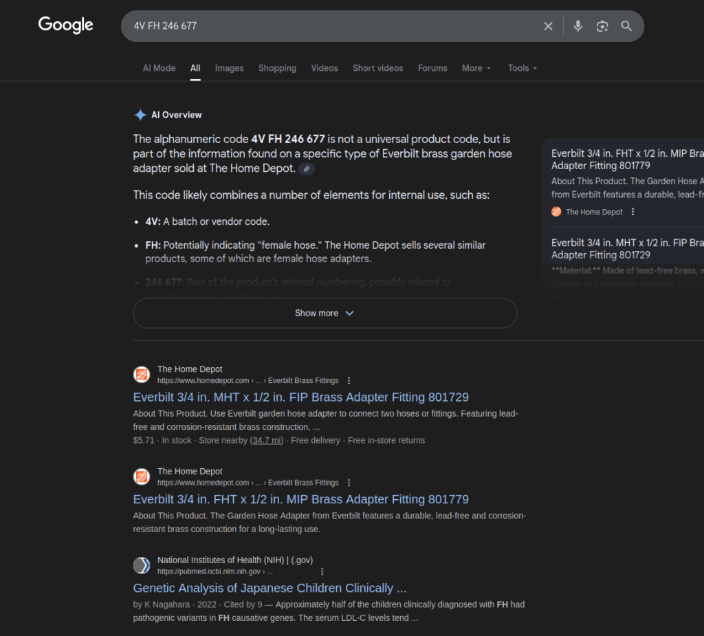The image size is (704, 636).
Task: Open the Shopping tab
Action: 278,68
